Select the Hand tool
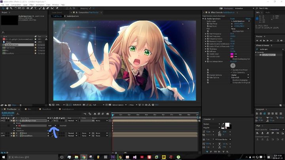The height and width of the screenshot is (160, 285). click(7, 8)
